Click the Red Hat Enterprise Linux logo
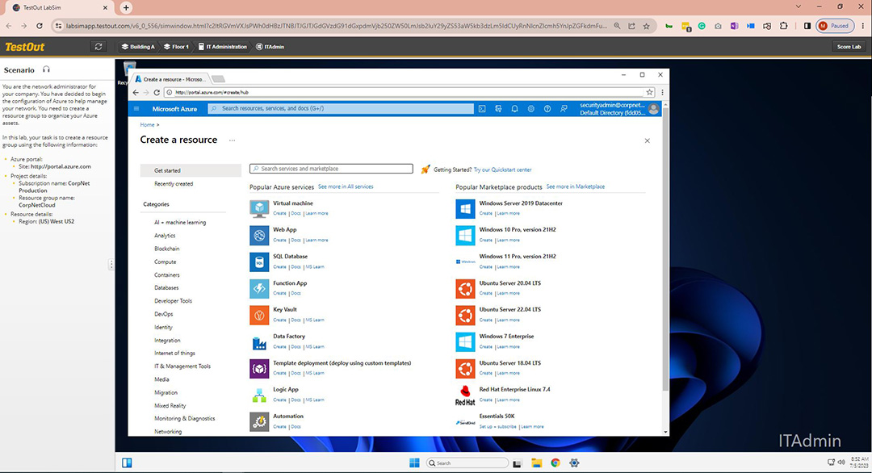The image size is (872, 473). (x=465, y=395)
